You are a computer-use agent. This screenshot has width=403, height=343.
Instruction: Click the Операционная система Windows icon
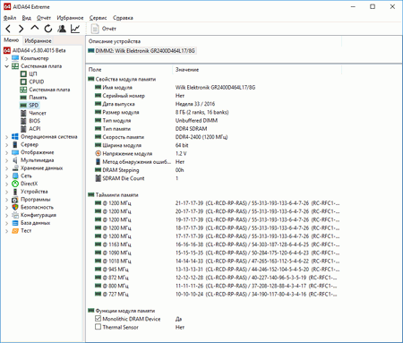point(15,136)
